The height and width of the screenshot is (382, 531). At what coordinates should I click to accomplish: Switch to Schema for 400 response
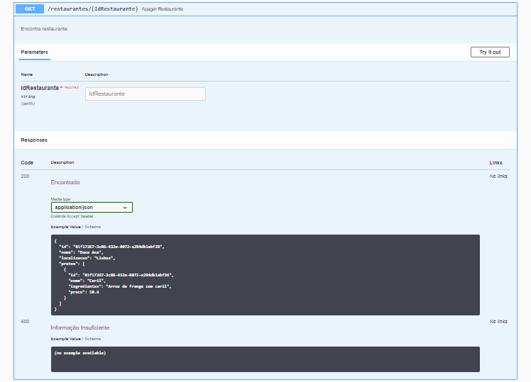(92, 339)
